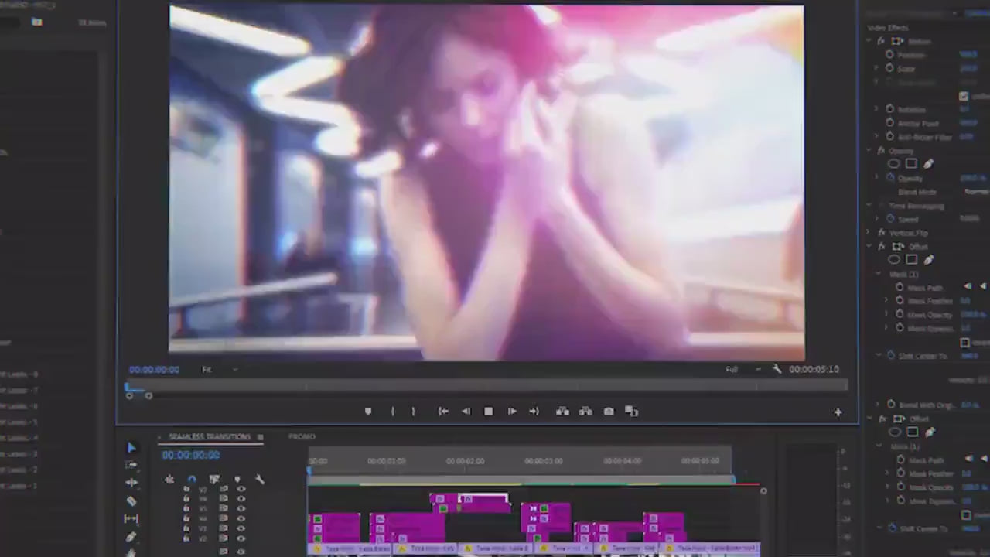The image size is (990, 557).
Task: Select the Selection tool in timeline toolbar
Action: [x=131, y=448]
